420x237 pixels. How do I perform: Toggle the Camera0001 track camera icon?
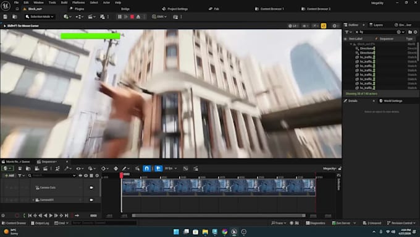tap(91, 200)
